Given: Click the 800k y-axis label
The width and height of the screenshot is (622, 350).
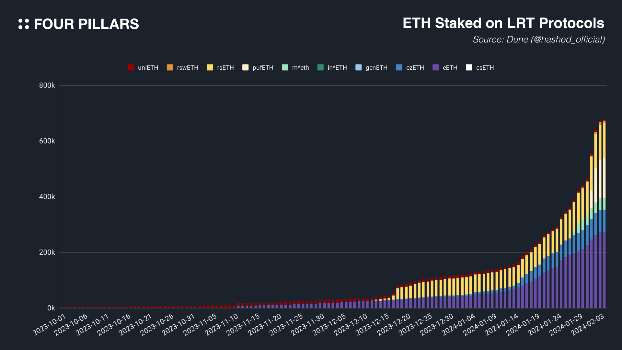Looking at the screenshot, I should [47, 86].
